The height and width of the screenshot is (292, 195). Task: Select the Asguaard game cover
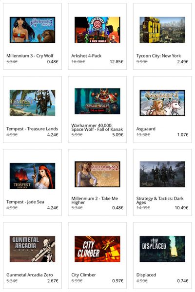(162, 103)
